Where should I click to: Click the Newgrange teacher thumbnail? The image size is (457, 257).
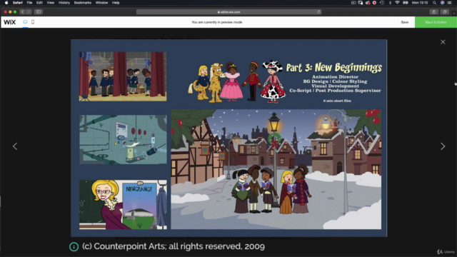pyautogui.click(x=123, y=205)
